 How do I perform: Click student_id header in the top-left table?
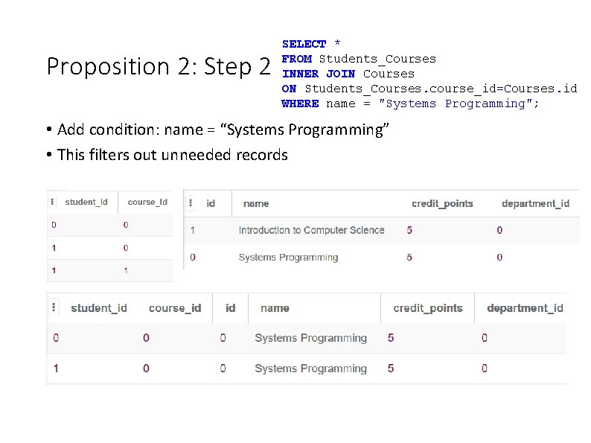(86, 202)
